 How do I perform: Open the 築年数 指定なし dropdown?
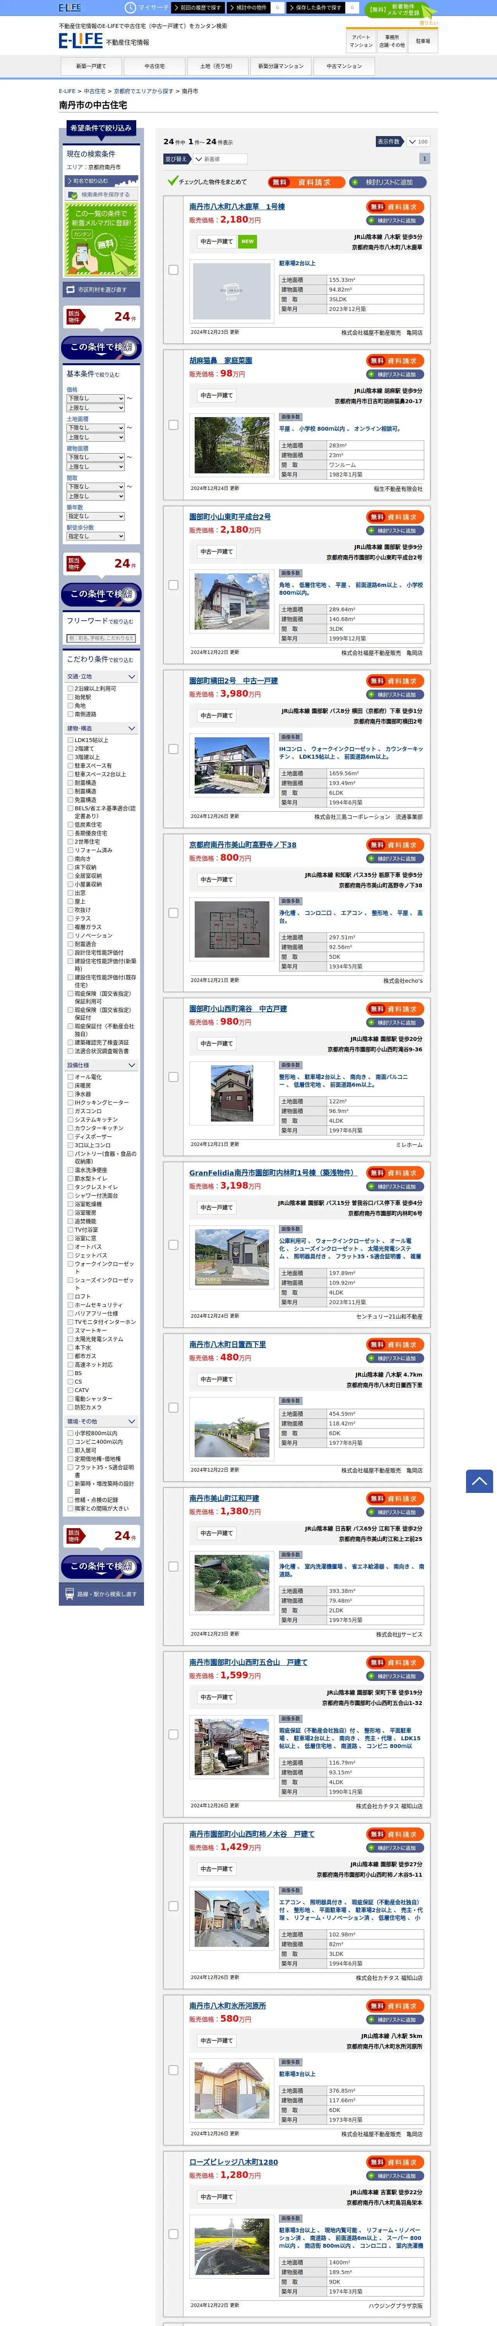[96, 516]
